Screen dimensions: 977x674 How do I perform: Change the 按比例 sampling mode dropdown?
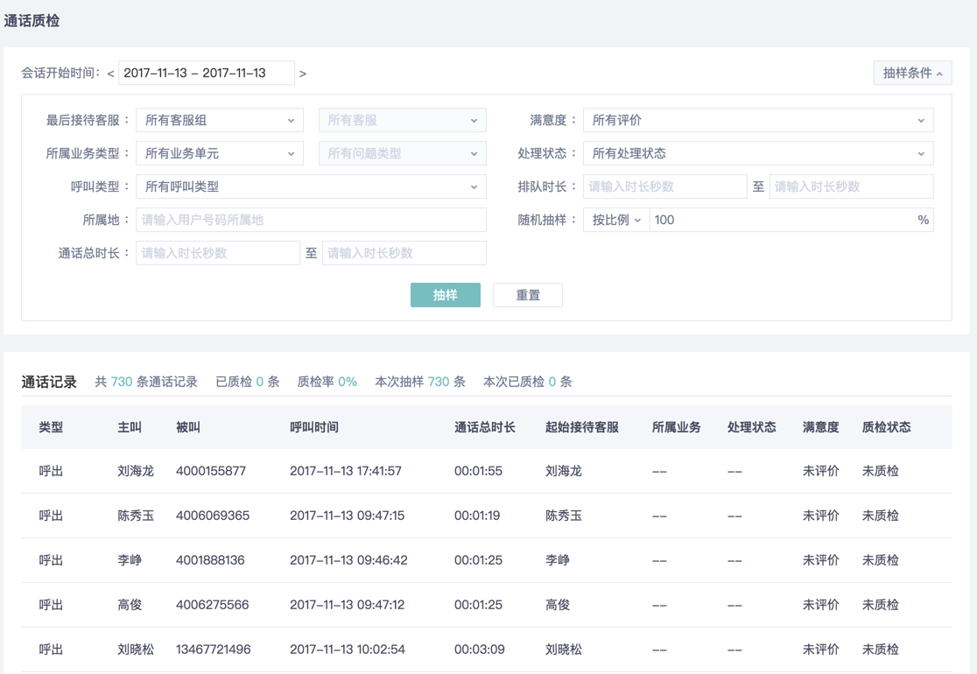[616, 220]
